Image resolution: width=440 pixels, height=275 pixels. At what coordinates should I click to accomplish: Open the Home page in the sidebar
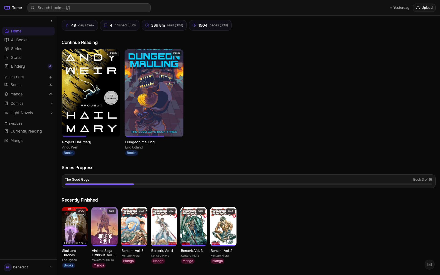click(28, 31)
